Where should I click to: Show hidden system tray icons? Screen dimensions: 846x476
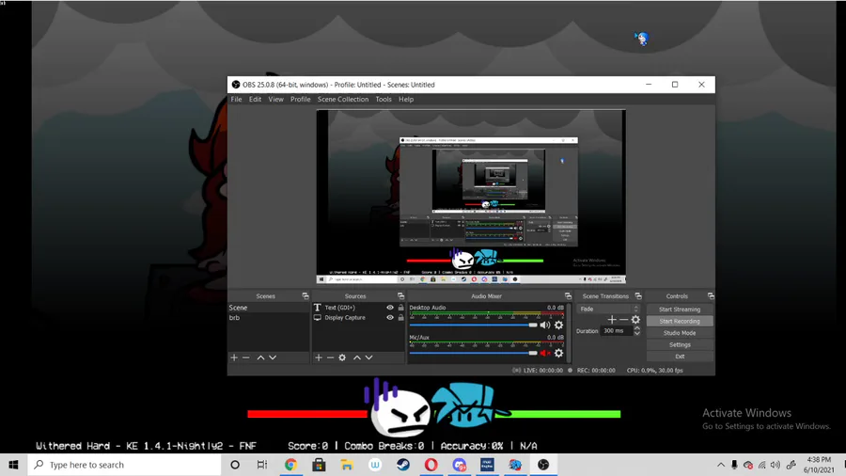coord(721,465)
